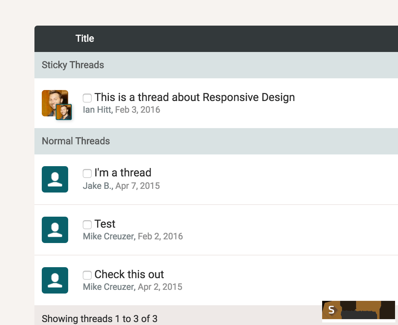
Task: Click the Apr 2, 2015 date
Action: (x=160, y=287)
